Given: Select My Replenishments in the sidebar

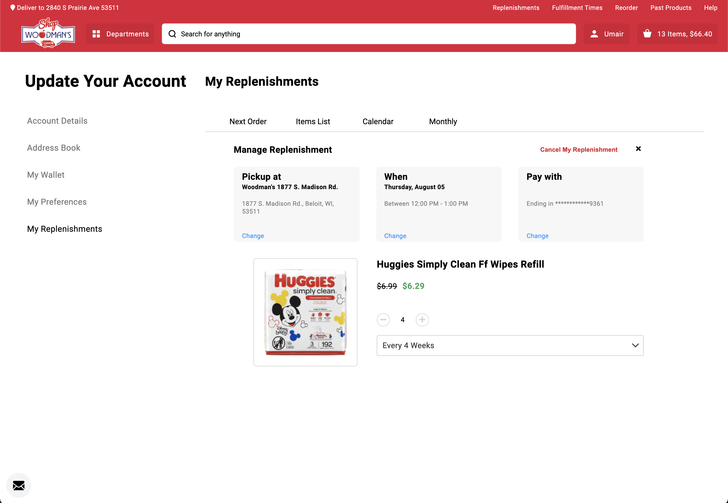Looking at the screenshot, I should click(65, 229).
